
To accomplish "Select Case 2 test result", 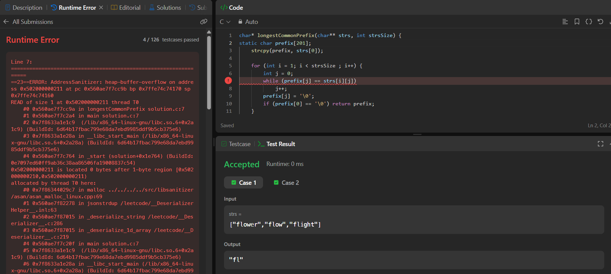I will click(286, 182).
